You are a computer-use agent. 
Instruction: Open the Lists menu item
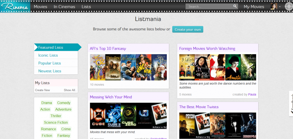tap(86, 7)
